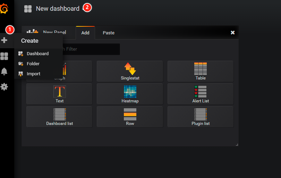Add a Dashboard list panel

pos(60,117)
